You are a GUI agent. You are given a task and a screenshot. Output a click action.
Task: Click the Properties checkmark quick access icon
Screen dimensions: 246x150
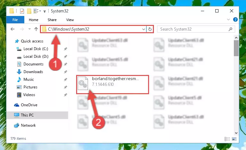(x=22, y=11)
